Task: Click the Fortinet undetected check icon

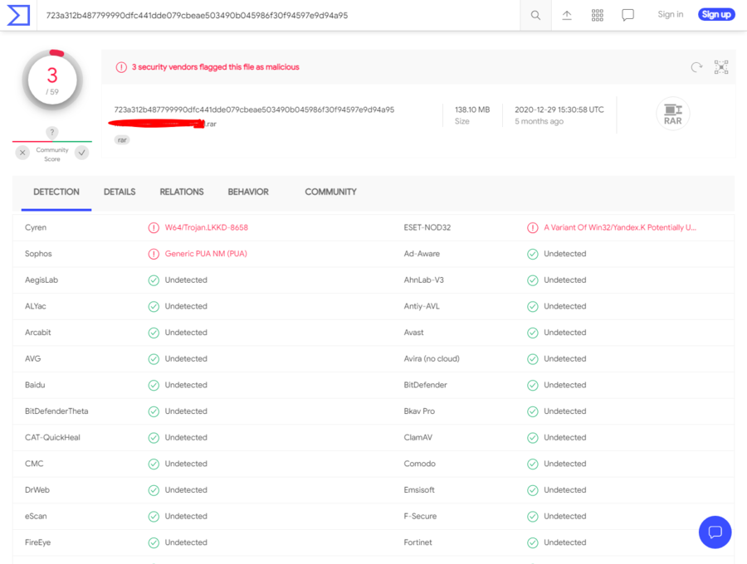Action: point(533,542)
